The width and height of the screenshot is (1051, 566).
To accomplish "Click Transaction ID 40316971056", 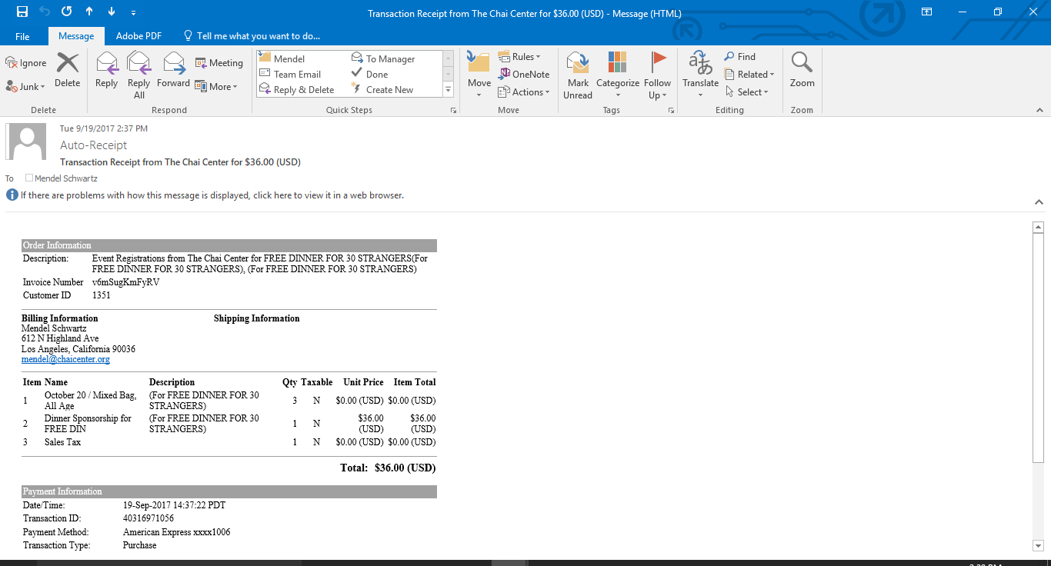I will coord(148,518).
